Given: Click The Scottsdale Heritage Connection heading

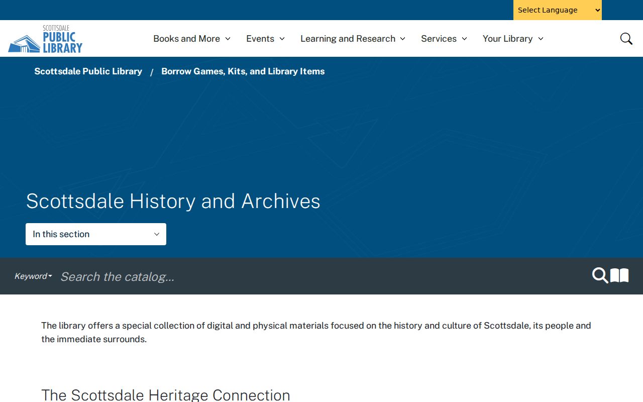Looking at the screenshot, I should [166, 395].
